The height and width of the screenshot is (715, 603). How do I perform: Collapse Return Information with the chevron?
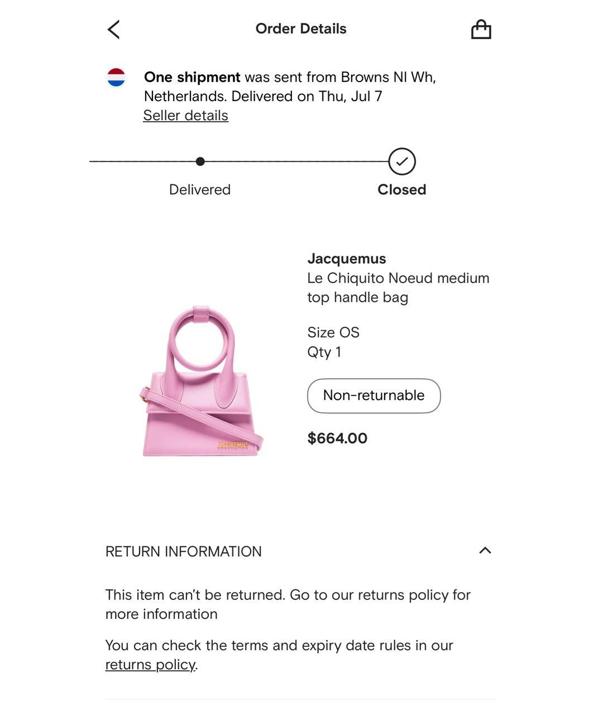click(x=485, y=551)
